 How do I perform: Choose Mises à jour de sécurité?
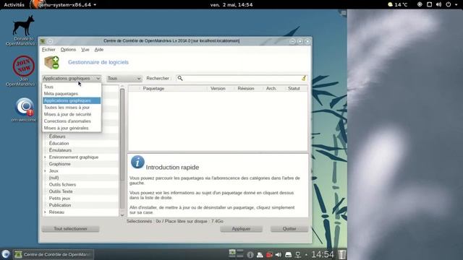[72, 114]
